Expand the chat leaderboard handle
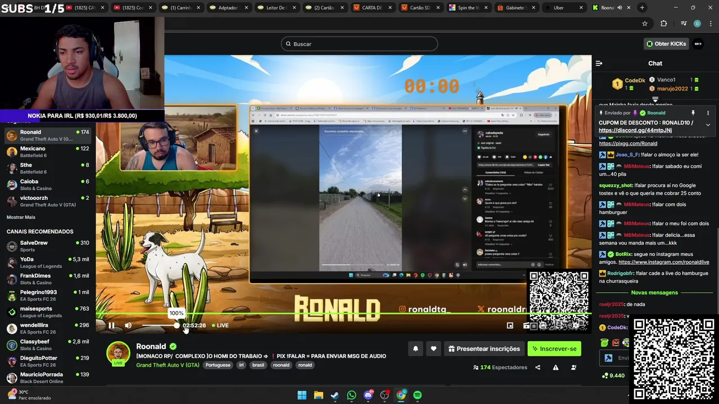Image resolution: width=719 pixels, height=404 pixels. point(655,99)
